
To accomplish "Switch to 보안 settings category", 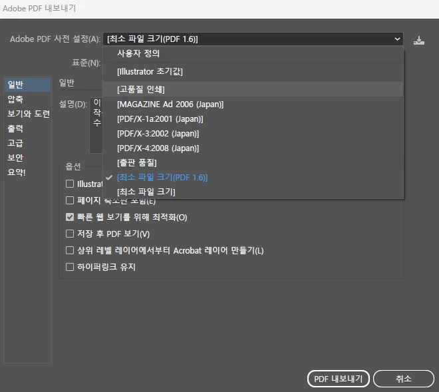I will (27, 158).
